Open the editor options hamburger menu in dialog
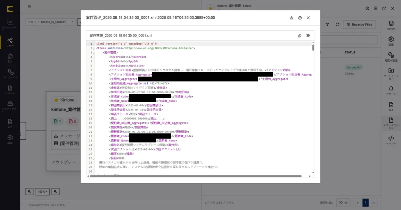The image size is (401, 210). point(308,36)
